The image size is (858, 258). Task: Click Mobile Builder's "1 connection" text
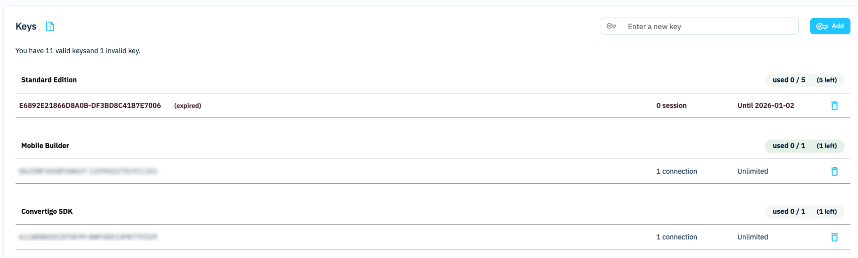point(677,171)
